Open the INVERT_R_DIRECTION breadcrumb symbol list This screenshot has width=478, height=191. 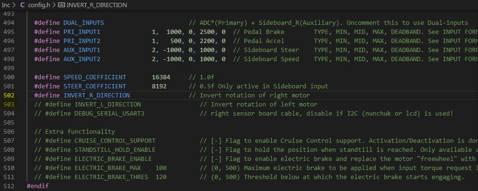[97, 5]
